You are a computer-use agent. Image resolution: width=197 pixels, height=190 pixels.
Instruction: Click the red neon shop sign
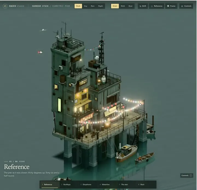(x=87, y=118)
